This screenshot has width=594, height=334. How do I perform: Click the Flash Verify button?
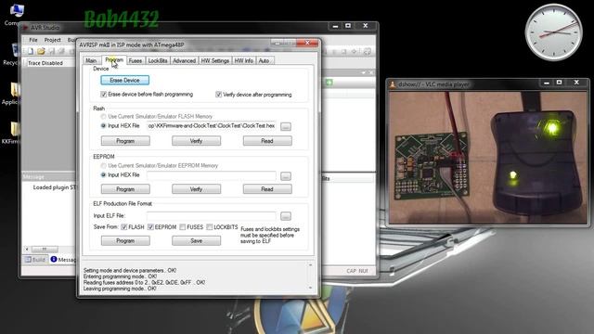click(196, 141)
